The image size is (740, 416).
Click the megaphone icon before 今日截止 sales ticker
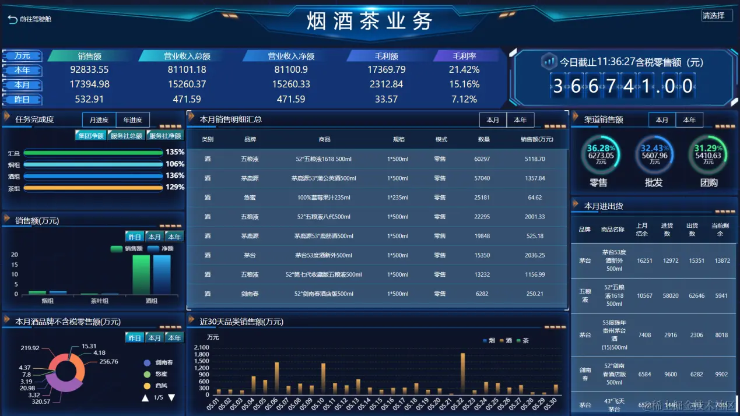pyautogui.click(x=548, y=61)
